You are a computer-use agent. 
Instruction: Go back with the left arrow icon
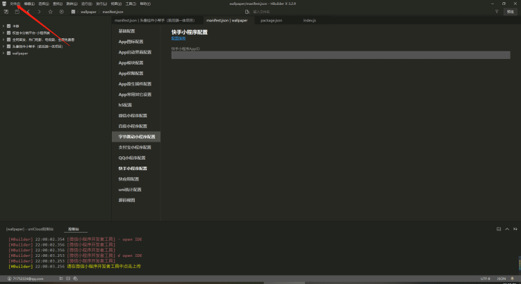point(28,12)
